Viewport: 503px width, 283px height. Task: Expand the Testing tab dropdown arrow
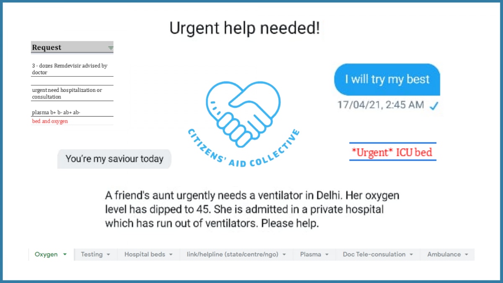click(108, 254)
